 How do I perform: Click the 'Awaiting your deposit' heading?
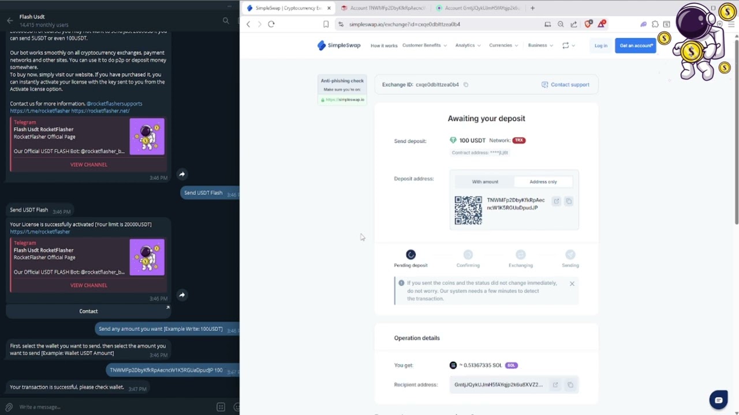pyautogui.click(x=487, y=119)
